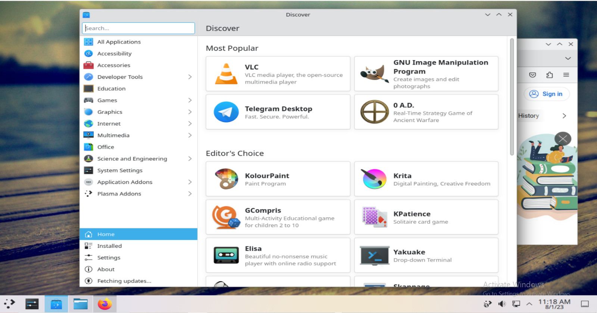
Task: Click the Telegram paper plane icon
Action: (226, 112)
